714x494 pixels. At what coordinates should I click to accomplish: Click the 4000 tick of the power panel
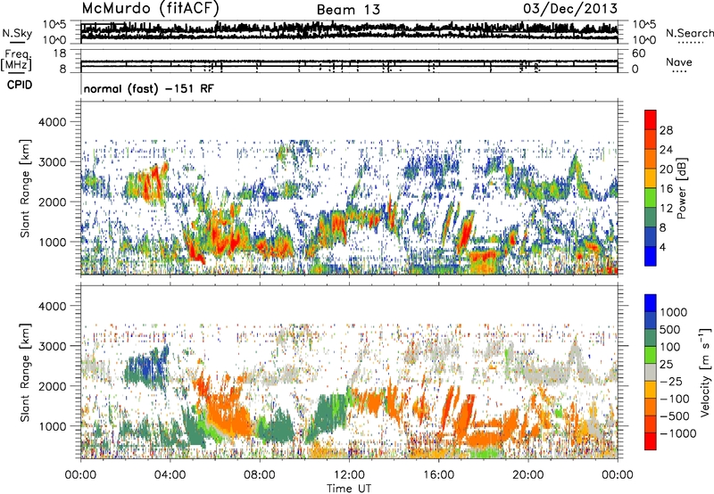(x=52, y=122)
